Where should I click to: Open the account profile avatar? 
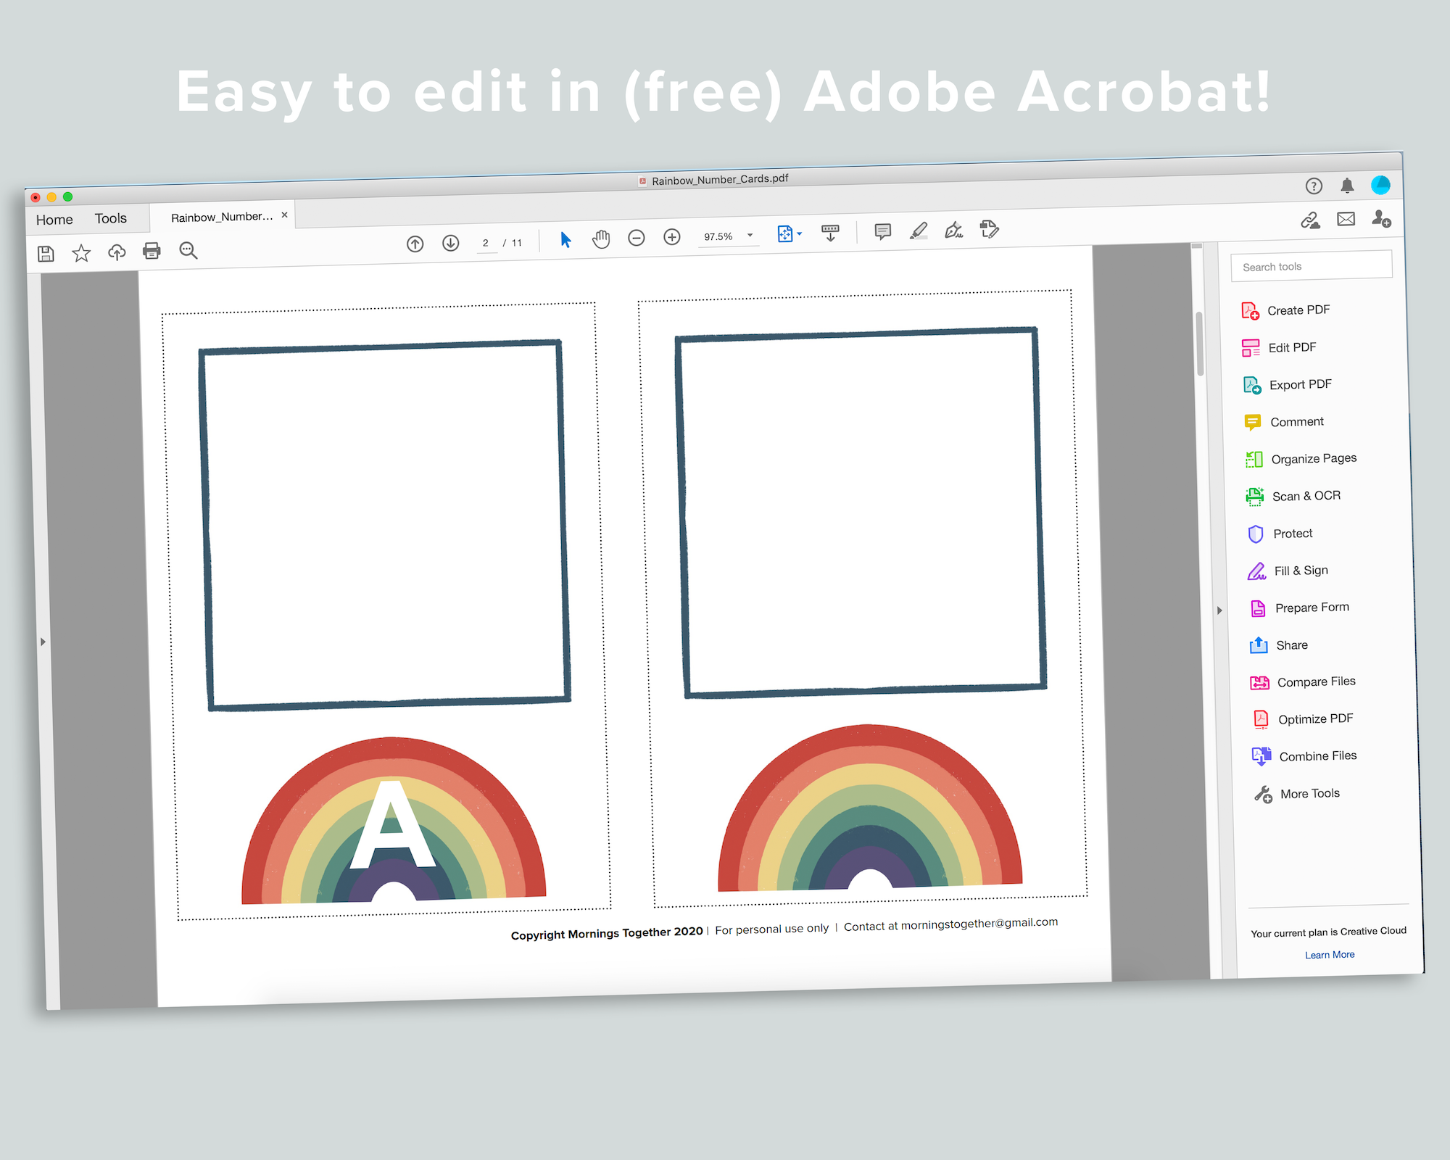pos(1380,185)
